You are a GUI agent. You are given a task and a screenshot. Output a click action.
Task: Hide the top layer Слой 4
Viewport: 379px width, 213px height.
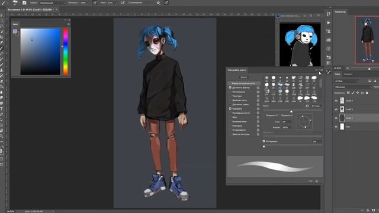(x=336, y=101)
